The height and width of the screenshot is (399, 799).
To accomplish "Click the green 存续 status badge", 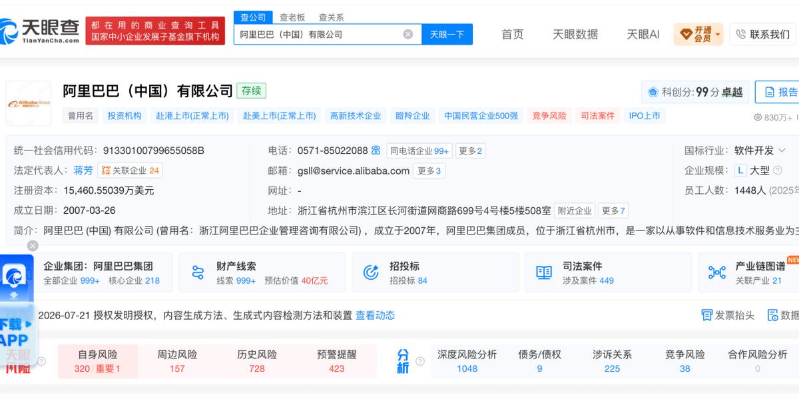I will (251, 91).
